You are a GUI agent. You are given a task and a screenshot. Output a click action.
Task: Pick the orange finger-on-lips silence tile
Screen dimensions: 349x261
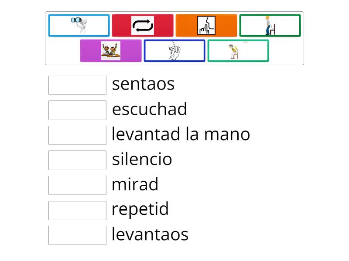click(x=206, y=25)
